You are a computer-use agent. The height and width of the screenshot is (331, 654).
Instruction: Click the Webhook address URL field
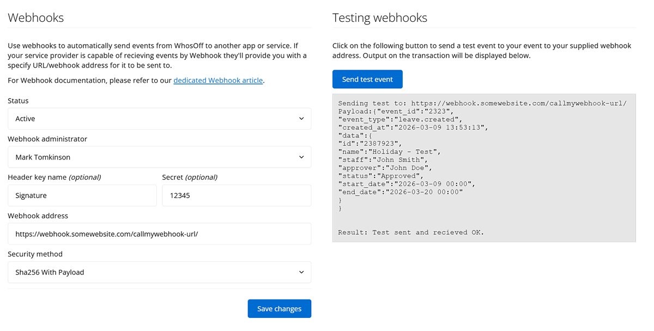point(159,234)
